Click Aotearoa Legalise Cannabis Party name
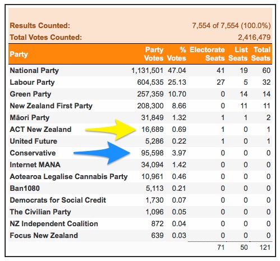 pyautogui.click(x=69, y=177)
